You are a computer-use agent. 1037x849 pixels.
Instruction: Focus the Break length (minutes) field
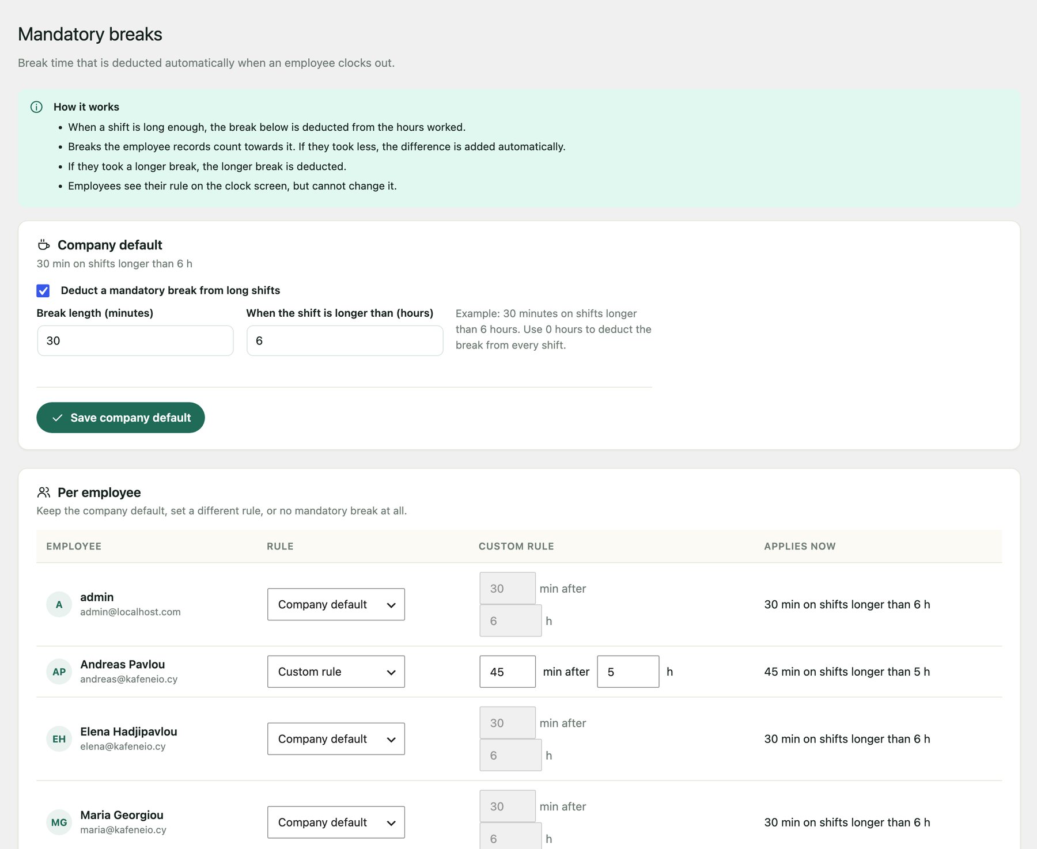135,340
